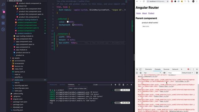Switch to the Problems panel tab
Screen dimensions: 199x112
click(53, 85)
